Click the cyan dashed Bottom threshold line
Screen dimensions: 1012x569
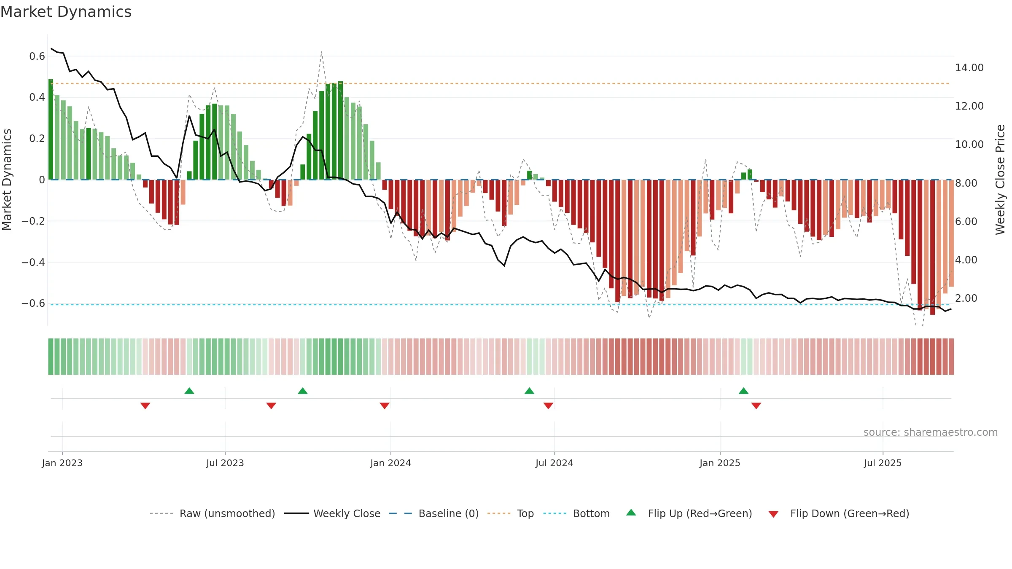500,305
